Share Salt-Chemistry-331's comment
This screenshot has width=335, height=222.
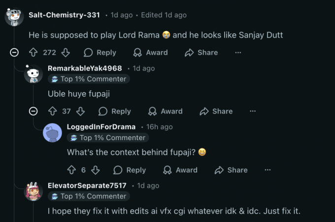pos(201,52)
